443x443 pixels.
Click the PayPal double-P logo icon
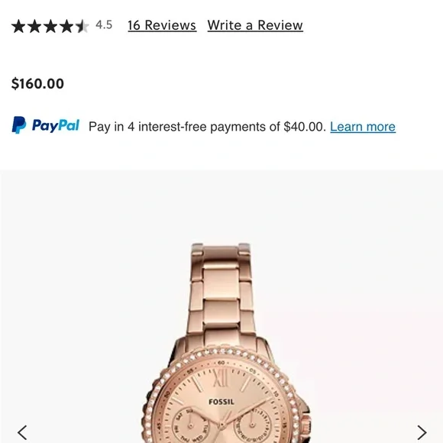pos(19,124)
